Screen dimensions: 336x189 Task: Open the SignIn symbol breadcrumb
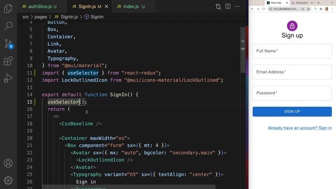pos(94,17)
